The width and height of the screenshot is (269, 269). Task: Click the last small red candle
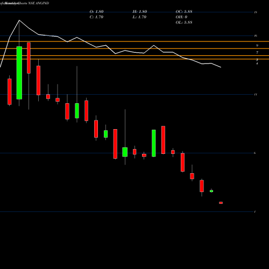221,203
